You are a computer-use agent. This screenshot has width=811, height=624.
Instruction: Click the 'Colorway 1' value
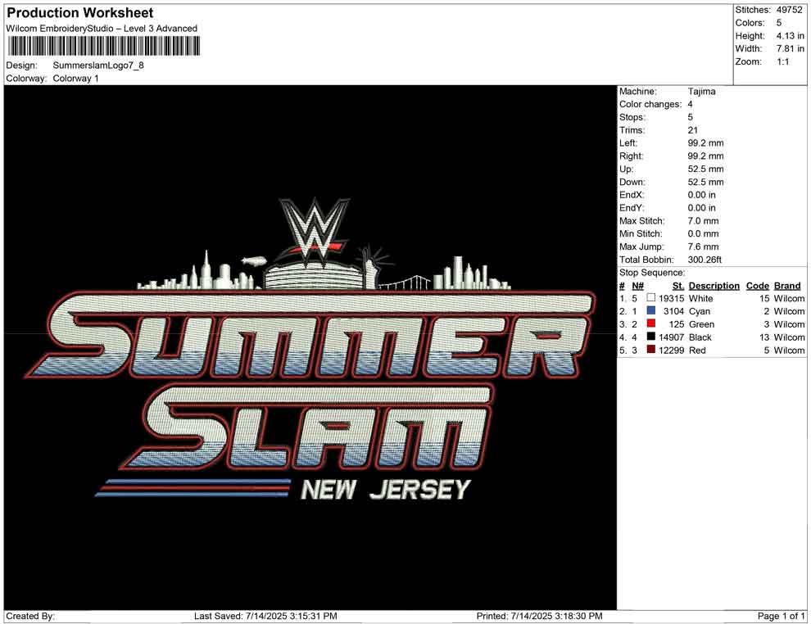pyautogui.click(x=75, y=79)
